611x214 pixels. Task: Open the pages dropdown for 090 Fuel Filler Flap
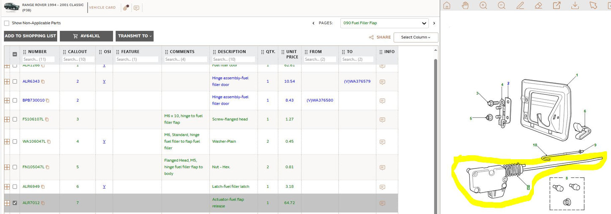click(384, 23)
